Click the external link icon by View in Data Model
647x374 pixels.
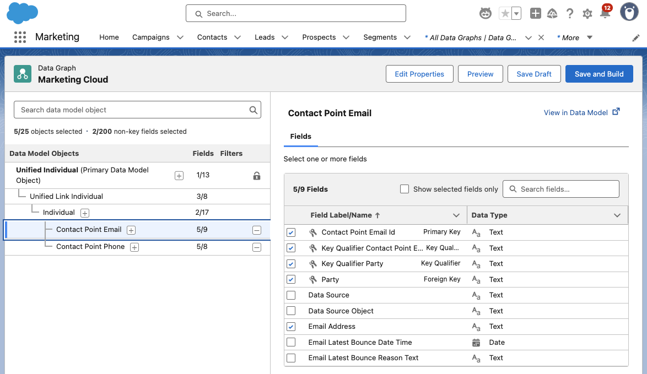[x=616, y=112]
